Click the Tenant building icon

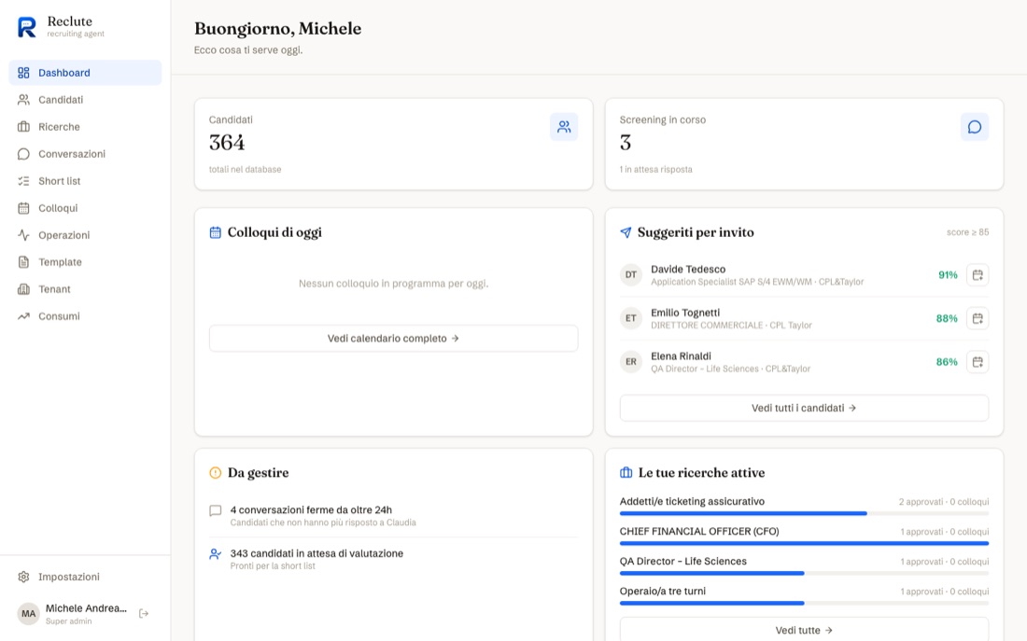point(23,288)
